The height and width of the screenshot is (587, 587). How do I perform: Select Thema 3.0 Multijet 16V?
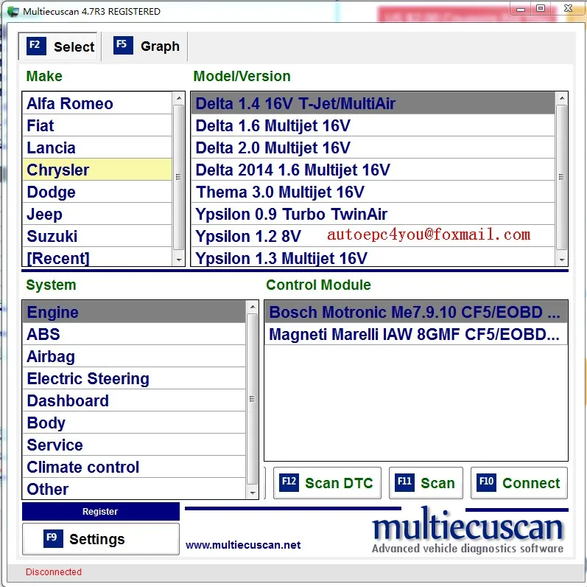373,192
